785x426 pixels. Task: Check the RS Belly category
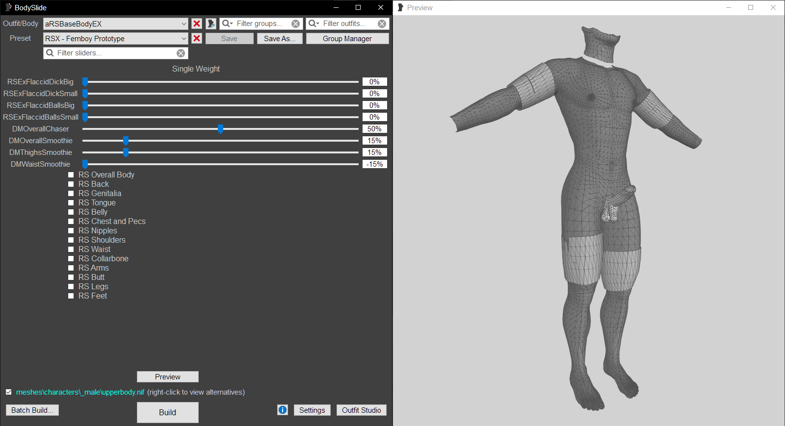click(x=71, y=212)
